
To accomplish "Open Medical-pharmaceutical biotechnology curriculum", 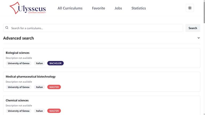I will click(31, 77).
